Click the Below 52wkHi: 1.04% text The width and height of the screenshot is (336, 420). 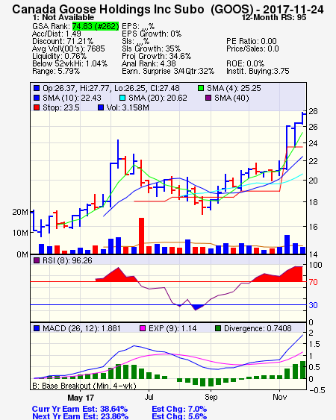click(69, 63)
